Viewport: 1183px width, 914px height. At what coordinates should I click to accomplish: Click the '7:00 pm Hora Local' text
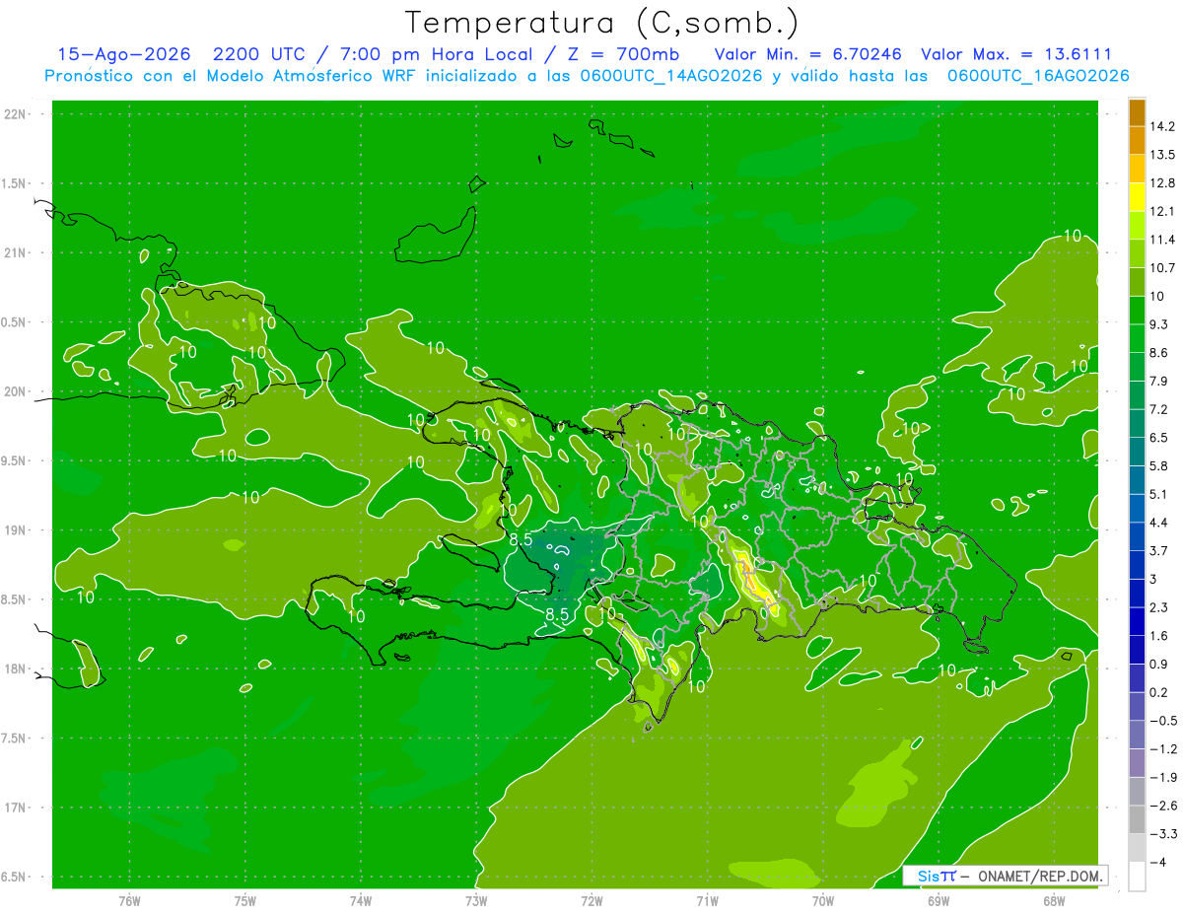pos(435,54)
